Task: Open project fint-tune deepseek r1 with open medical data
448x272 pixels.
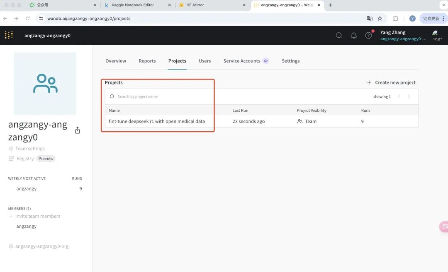Action: click(x=157, y=121)
